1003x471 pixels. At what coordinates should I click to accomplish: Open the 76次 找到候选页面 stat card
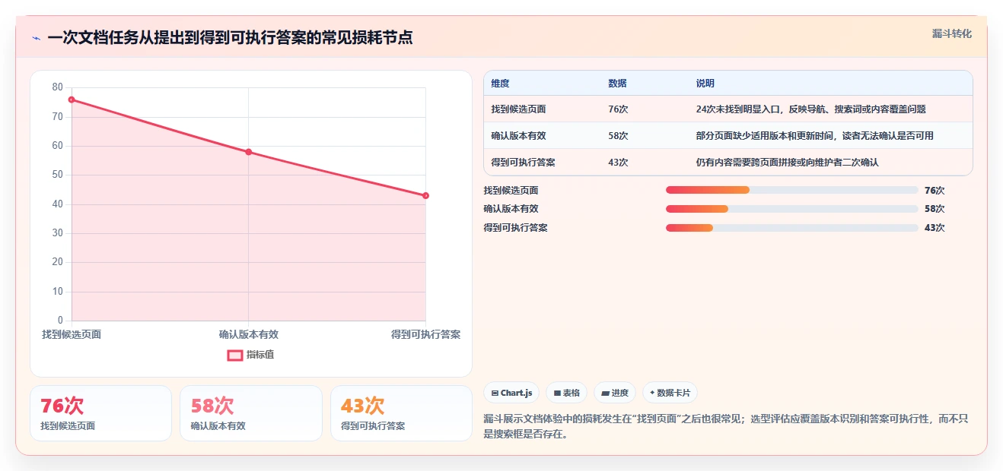click(x=100, y=413)
